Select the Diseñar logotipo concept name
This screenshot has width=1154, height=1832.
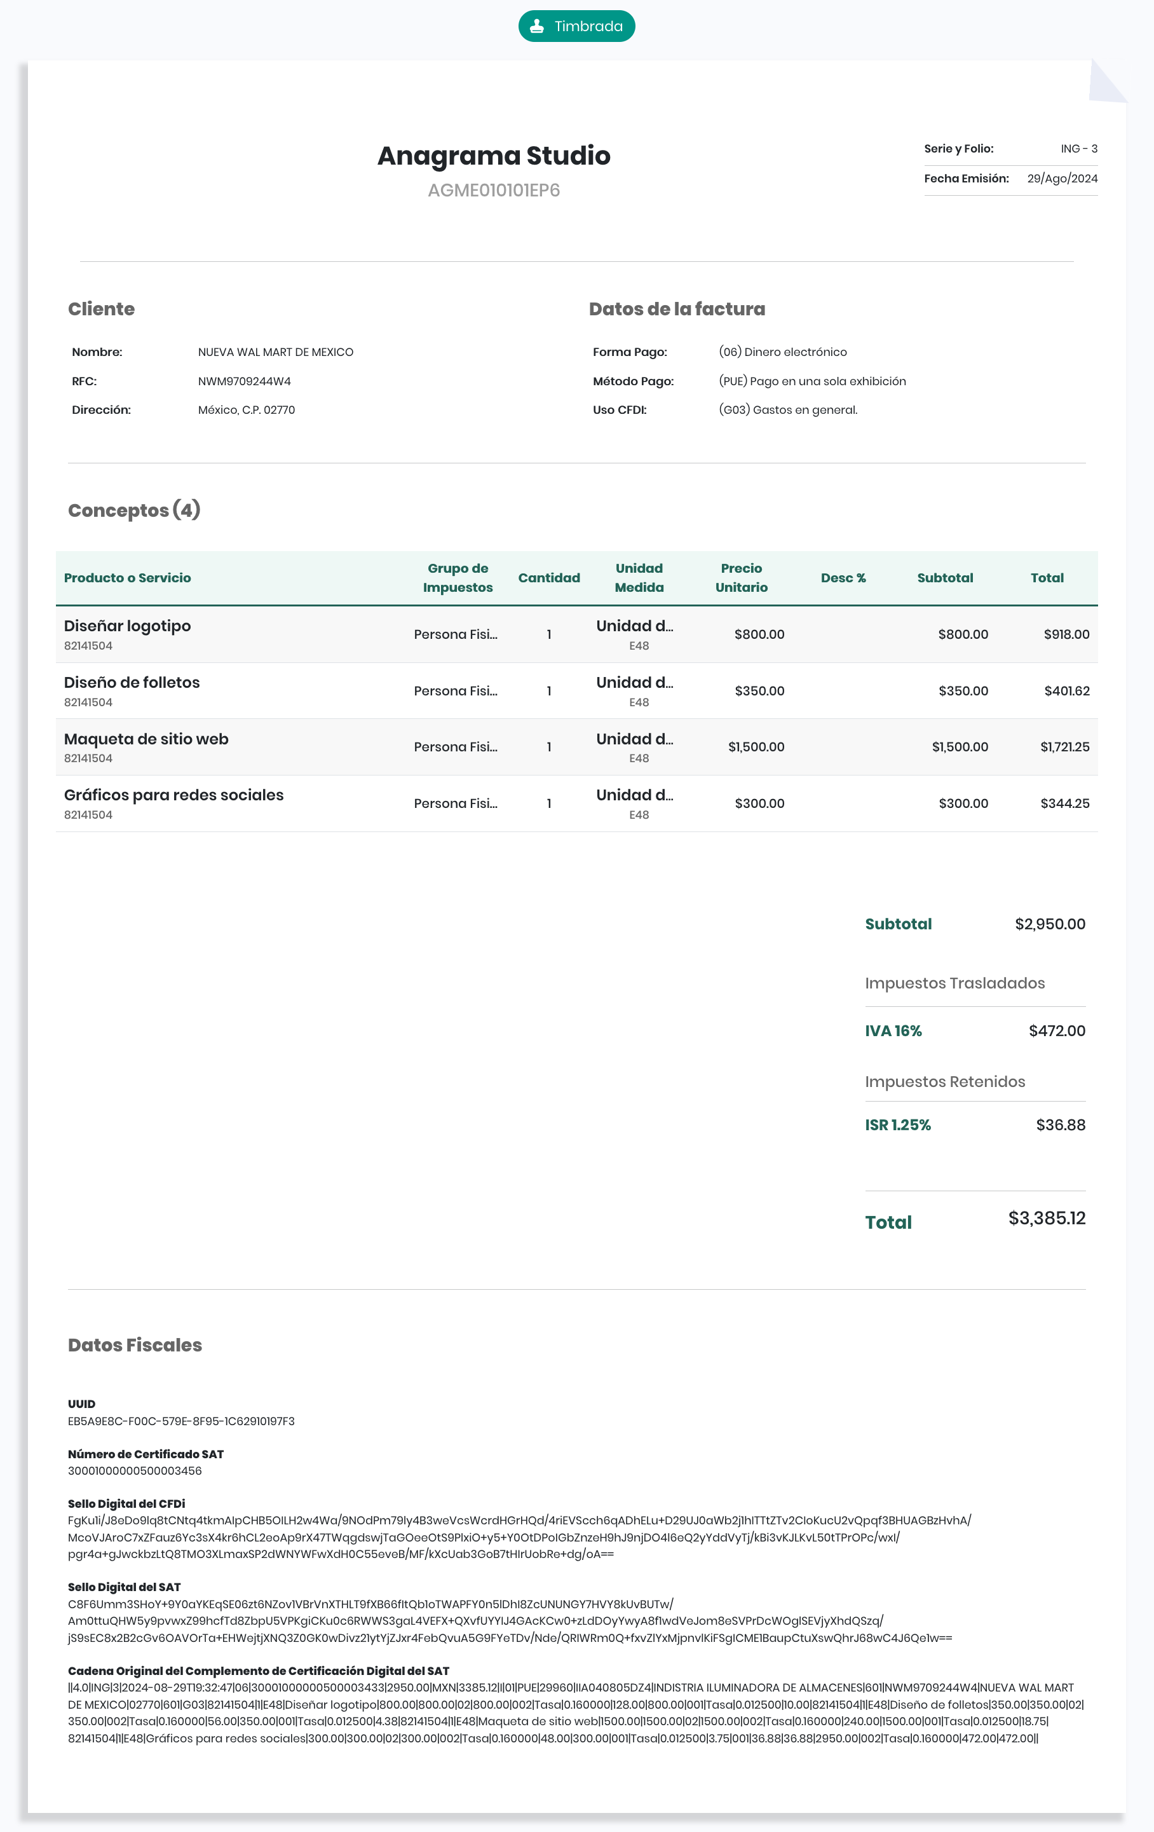pyautogui.click(x=127, y=626)
